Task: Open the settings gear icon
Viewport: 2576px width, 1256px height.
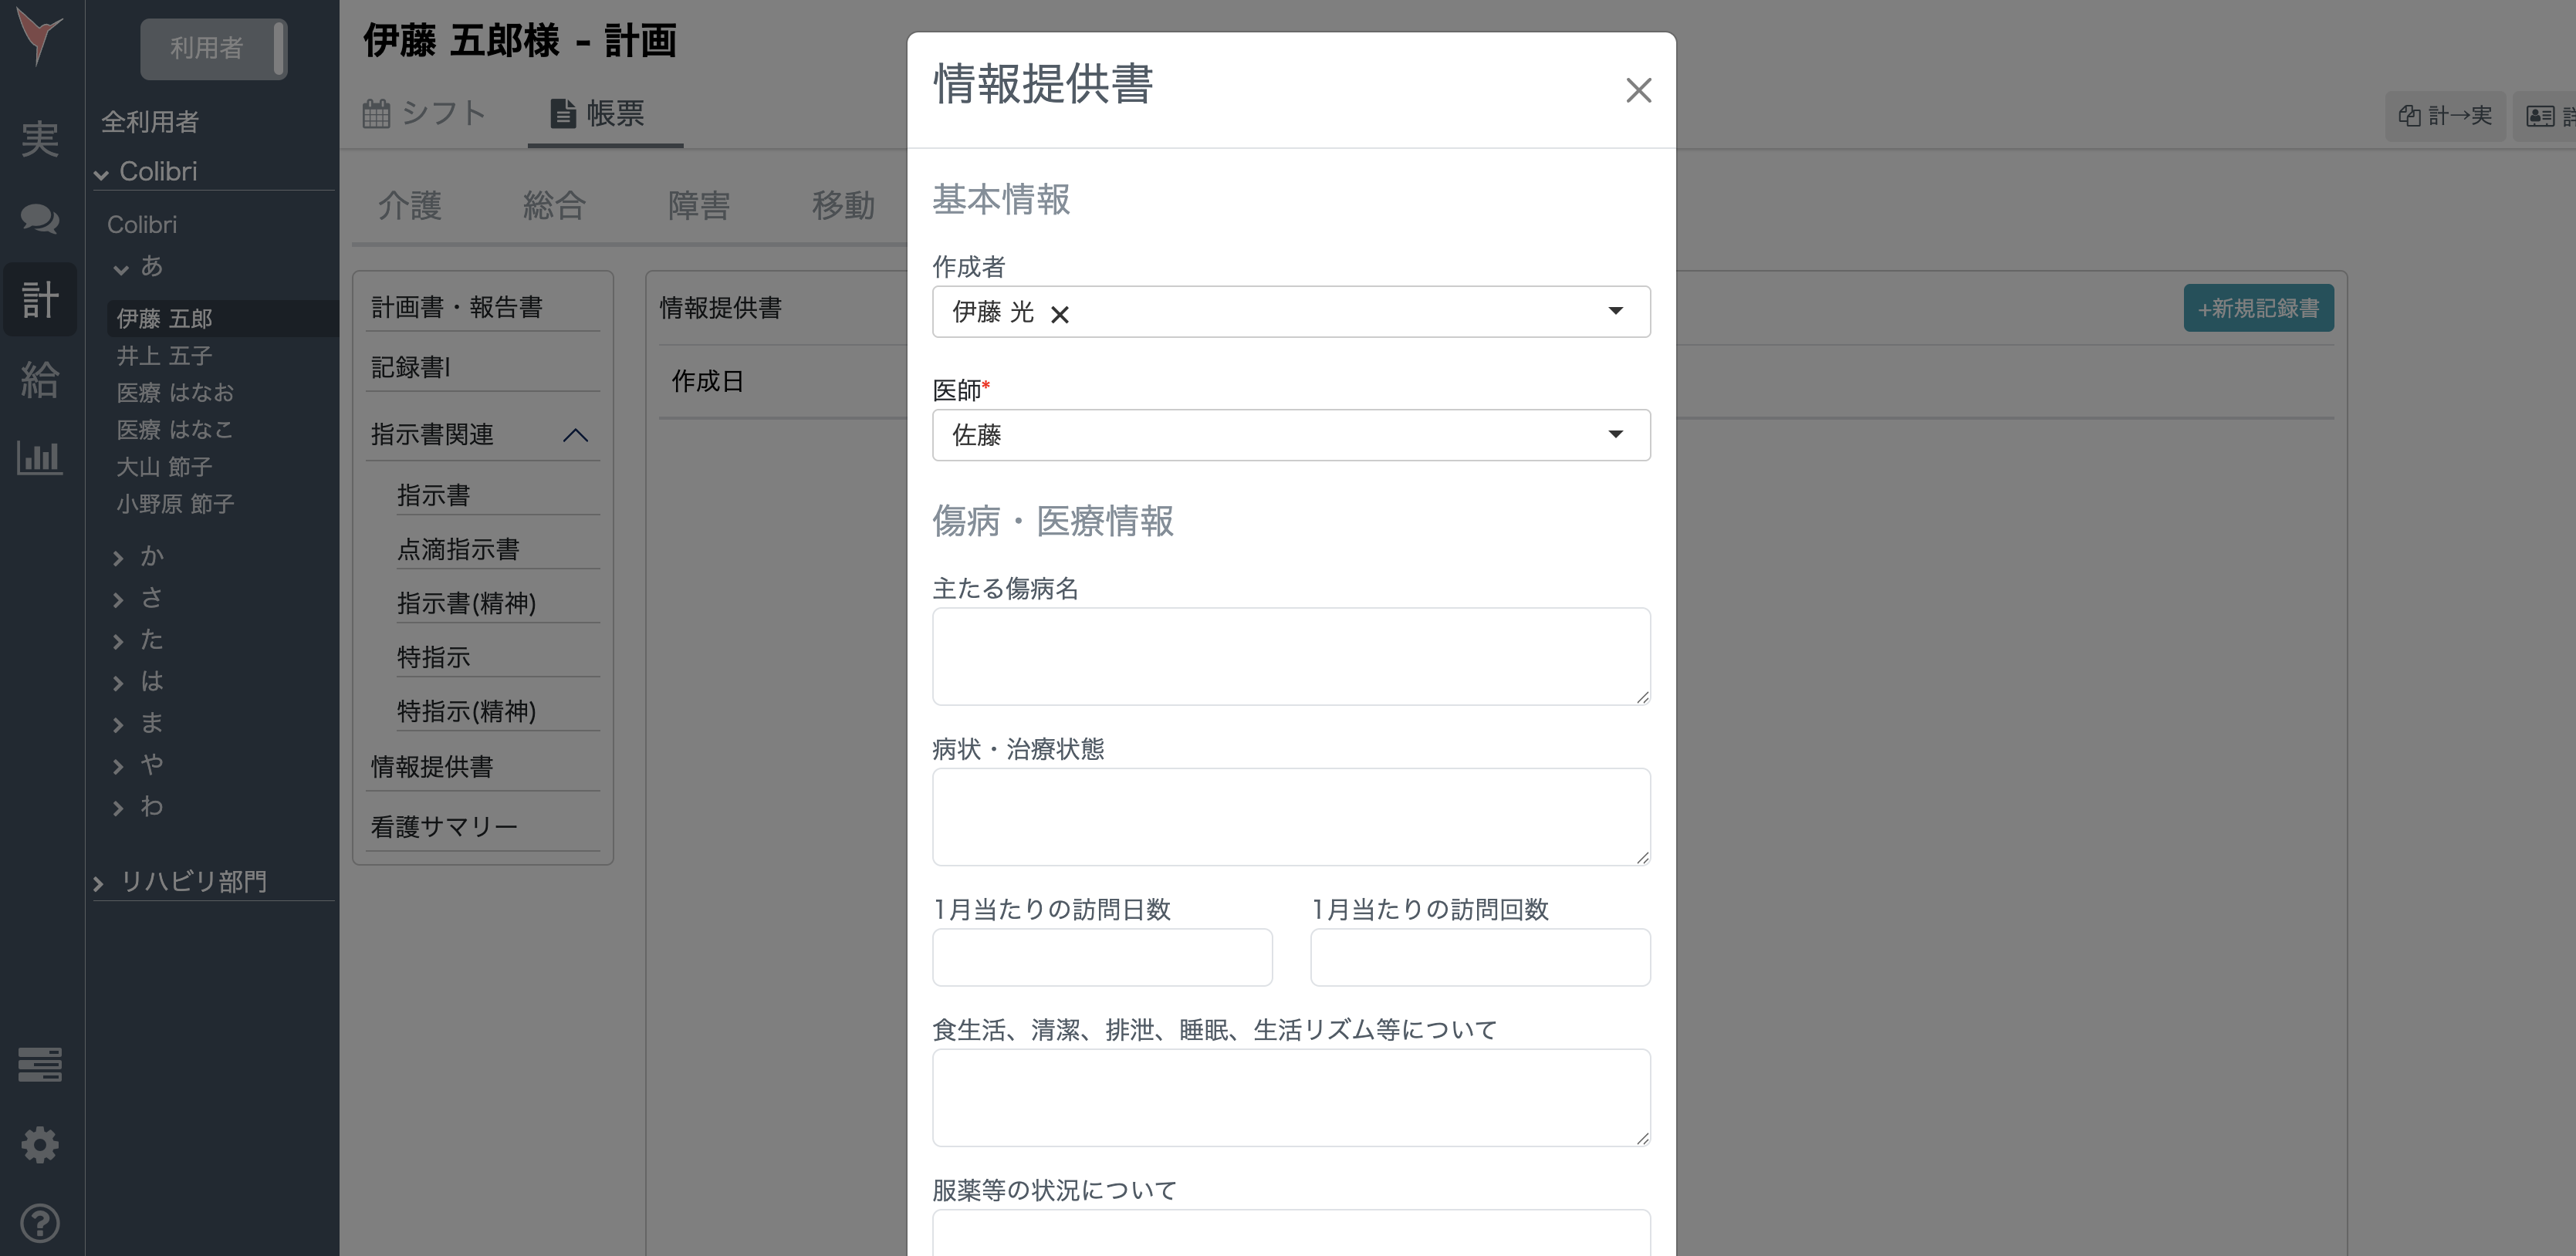Action: click(40, 1144)
